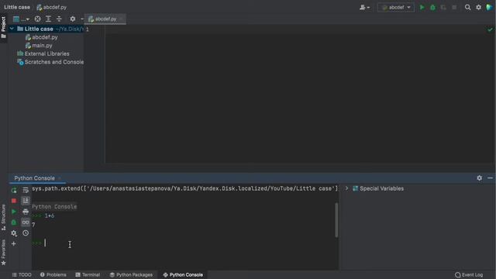Collapse the Little case project folder
The image size is (496, 279).
click(x=12, y=29)
